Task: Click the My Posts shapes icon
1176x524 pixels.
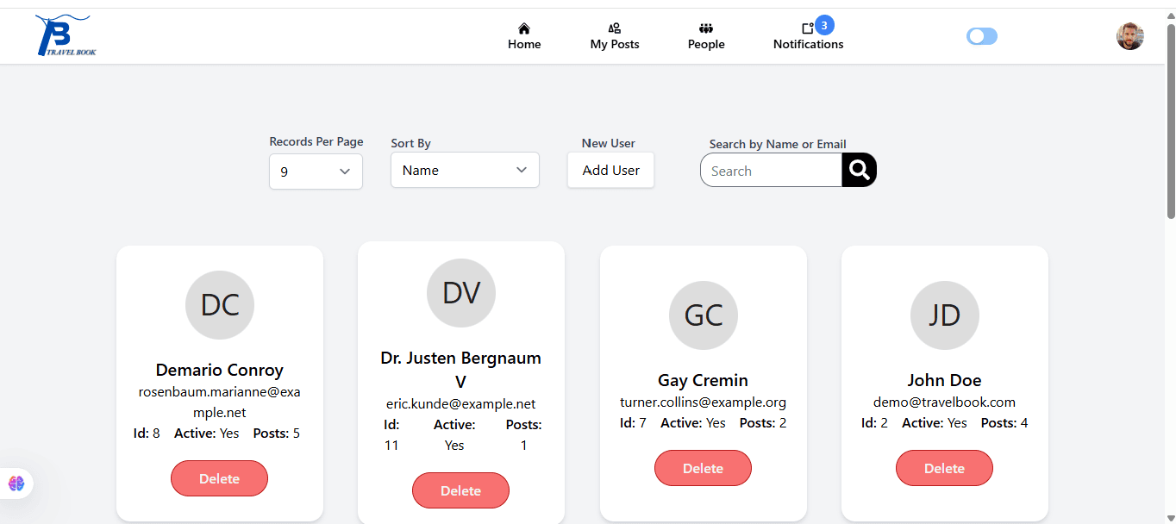Action: pyautogui.click(x=615, y=28)
